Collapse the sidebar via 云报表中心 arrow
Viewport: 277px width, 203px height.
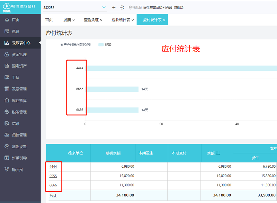pyautogui.click(x=39, y=43)
